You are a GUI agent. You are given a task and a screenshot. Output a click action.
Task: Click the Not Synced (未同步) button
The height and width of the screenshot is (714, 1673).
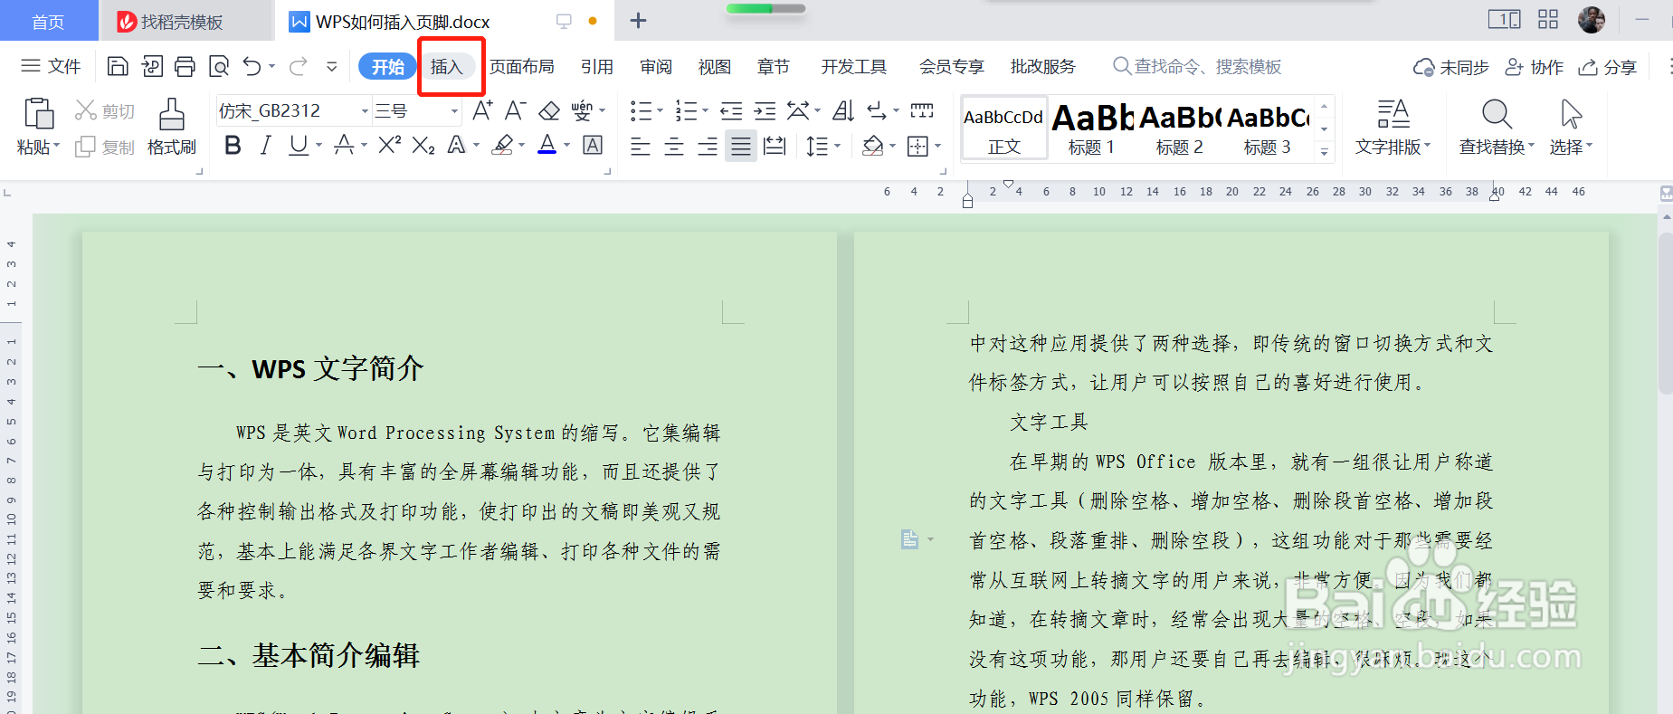(x=1451, y=67)
